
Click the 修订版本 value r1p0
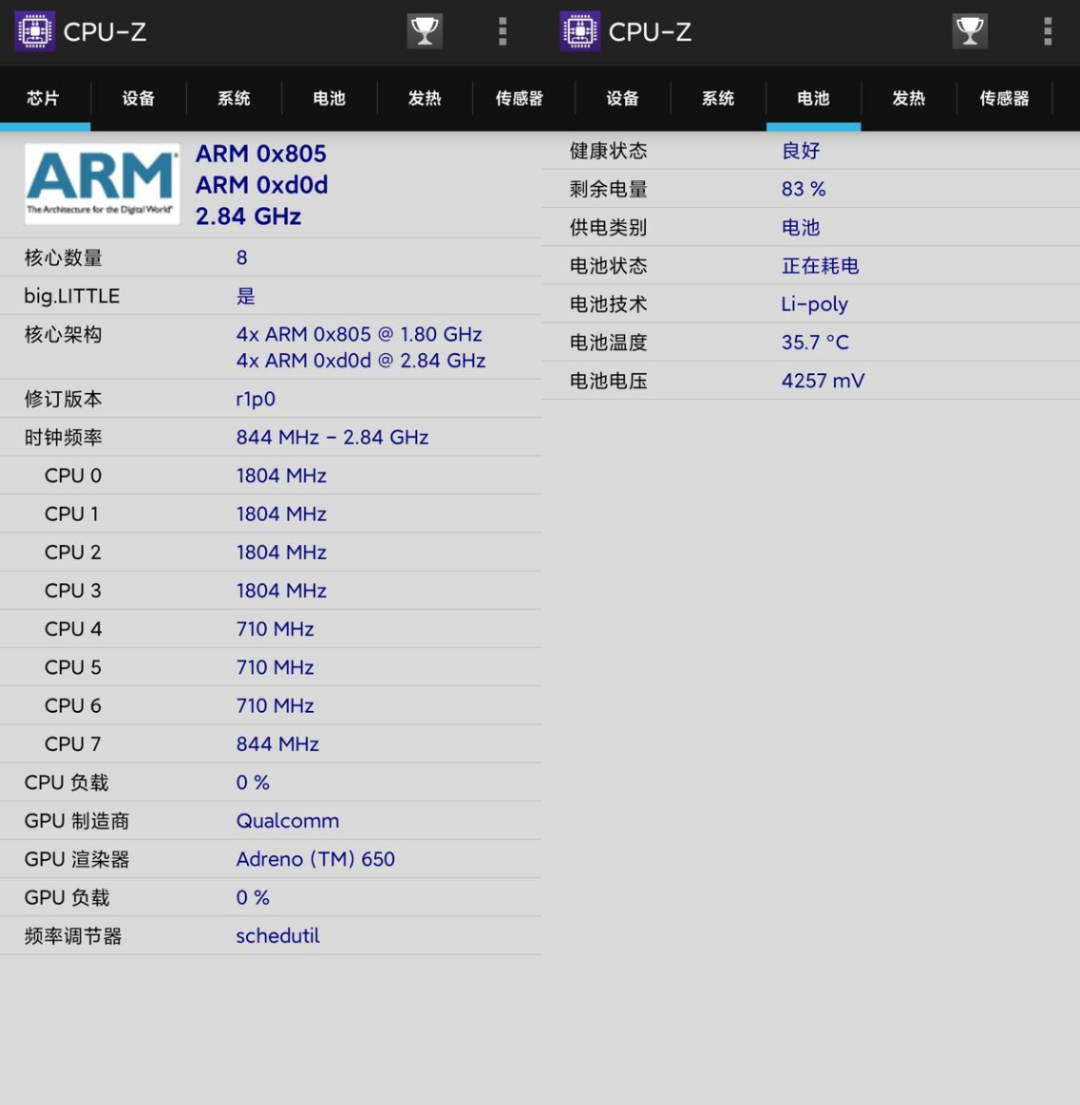click(x=256, y=400)
